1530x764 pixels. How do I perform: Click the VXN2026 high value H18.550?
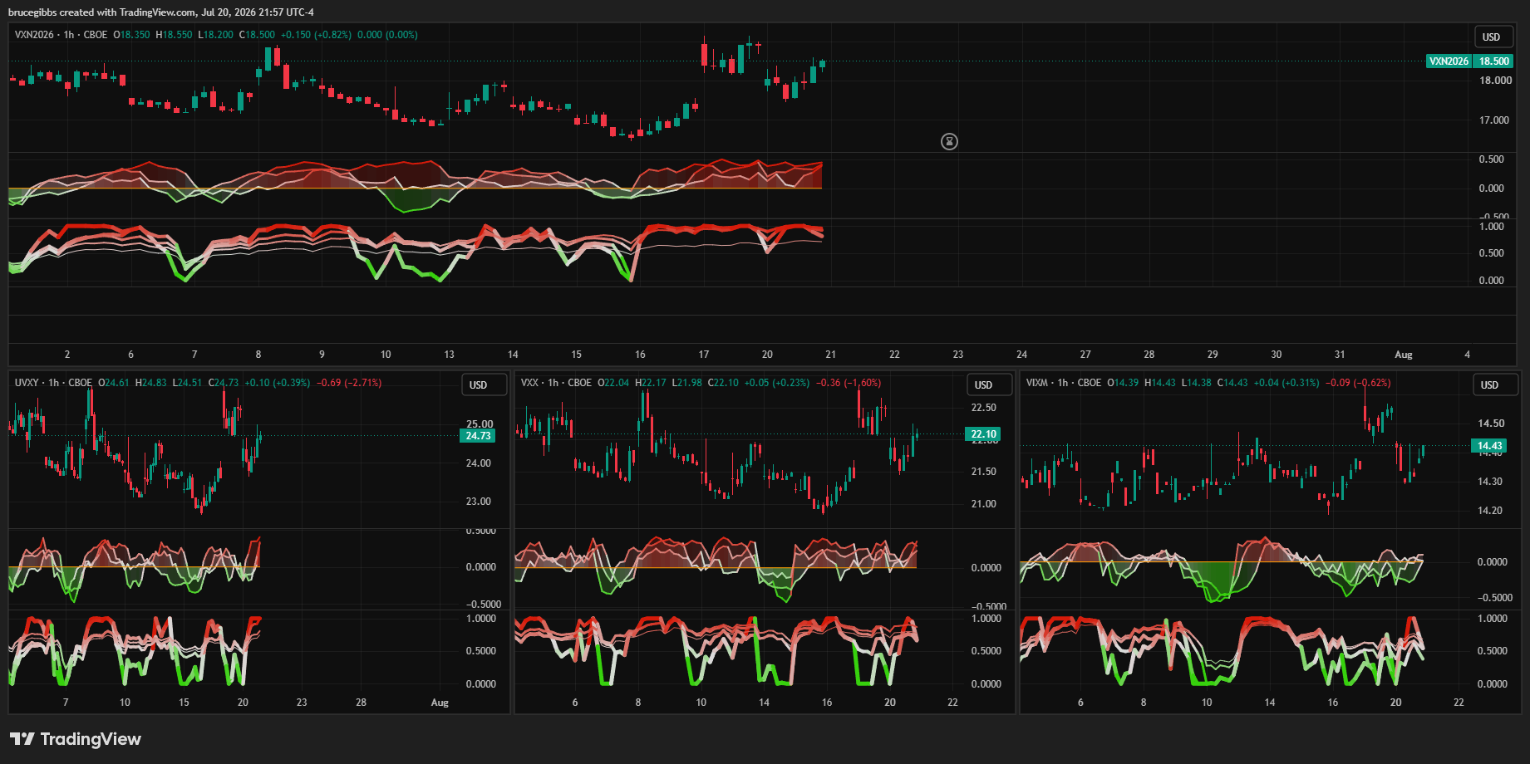point(175,35)
